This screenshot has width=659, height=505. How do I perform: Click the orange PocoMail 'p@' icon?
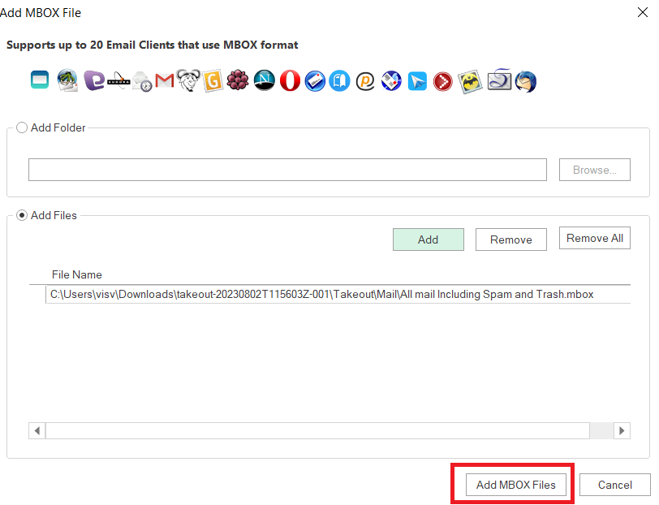[366, 80]
